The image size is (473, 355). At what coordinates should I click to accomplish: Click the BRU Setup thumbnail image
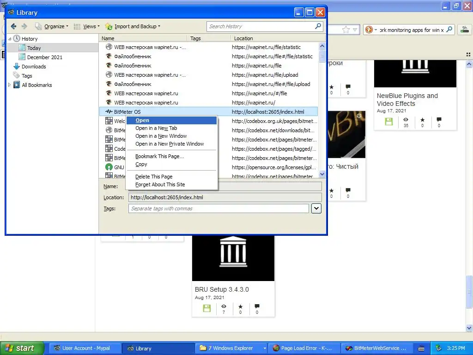[x=233, y=258]
